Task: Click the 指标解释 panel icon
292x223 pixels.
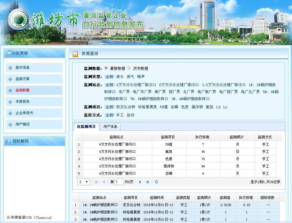Action: tap(8, 141)
